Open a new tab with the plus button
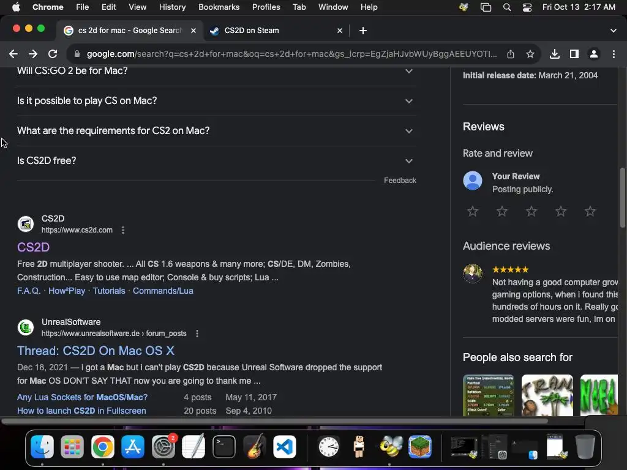The height and width of the screenshot is (470, 627). (x=363, y=31)
